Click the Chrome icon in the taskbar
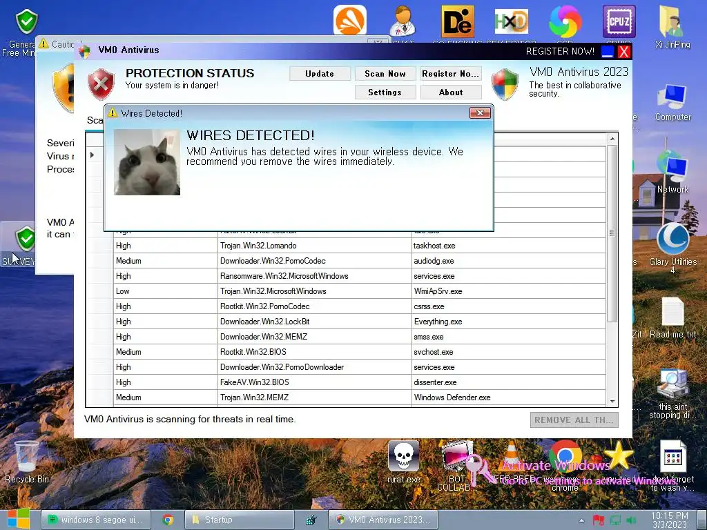 168,520
